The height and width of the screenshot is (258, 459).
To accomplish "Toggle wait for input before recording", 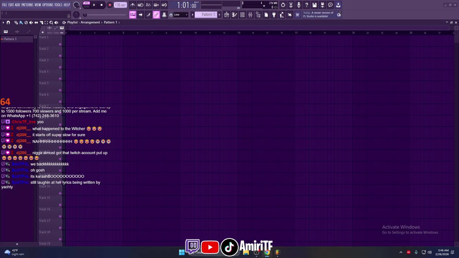I will (x=141, y=5).
